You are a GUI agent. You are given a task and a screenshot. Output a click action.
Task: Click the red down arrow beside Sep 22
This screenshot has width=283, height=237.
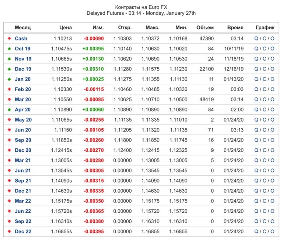[9, 221]
